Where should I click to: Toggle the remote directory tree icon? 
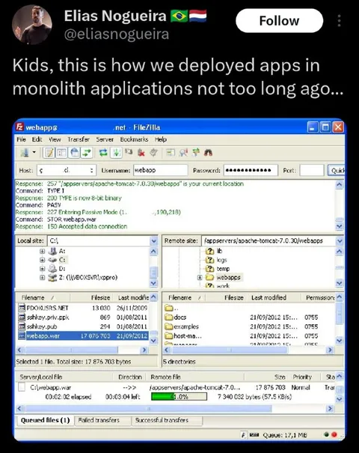(74, 153)
